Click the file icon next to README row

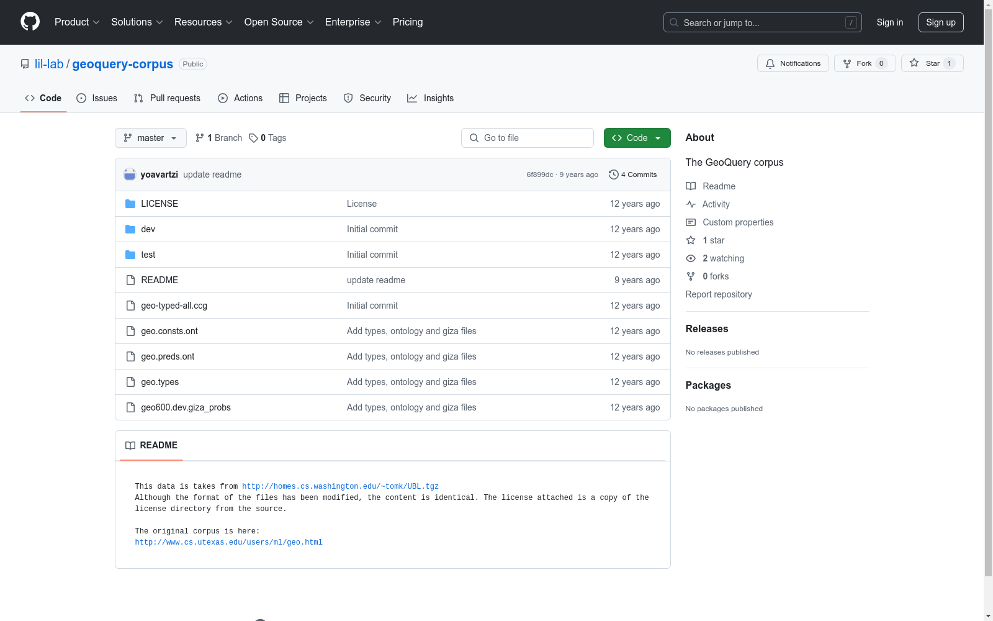click(x=130, y=280)
